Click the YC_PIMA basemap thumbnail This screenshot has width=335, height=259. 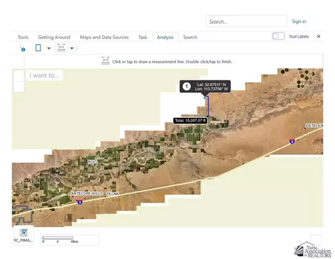pos(23,235)
